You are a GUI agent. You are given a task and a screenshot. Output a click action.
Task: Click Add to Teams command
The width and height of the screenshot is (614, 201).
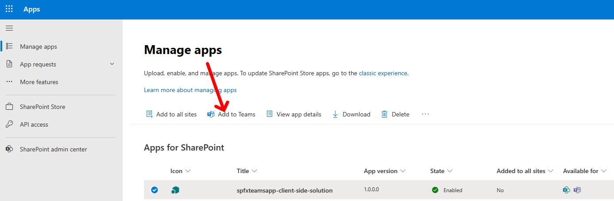(232, 114)
